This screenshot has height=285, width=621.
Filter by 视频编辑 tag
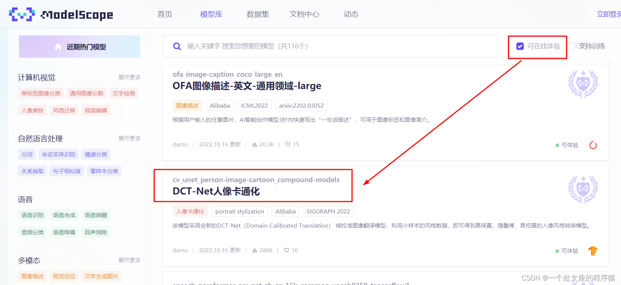coord(96,110)
